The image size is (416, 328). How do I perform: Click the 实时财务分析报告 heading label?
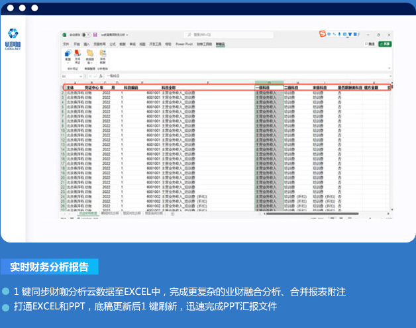click(x=49, y=266)
